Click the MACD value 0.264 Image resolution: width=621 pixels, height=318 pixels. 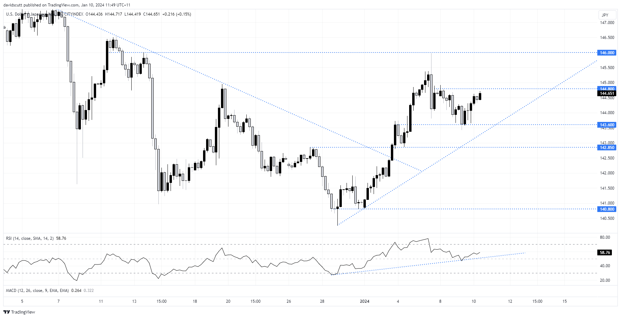click(x=76, y=291)
